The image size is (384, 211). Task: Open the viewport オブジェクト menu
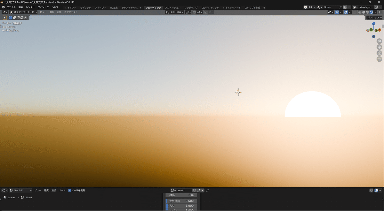click(71, 12)
